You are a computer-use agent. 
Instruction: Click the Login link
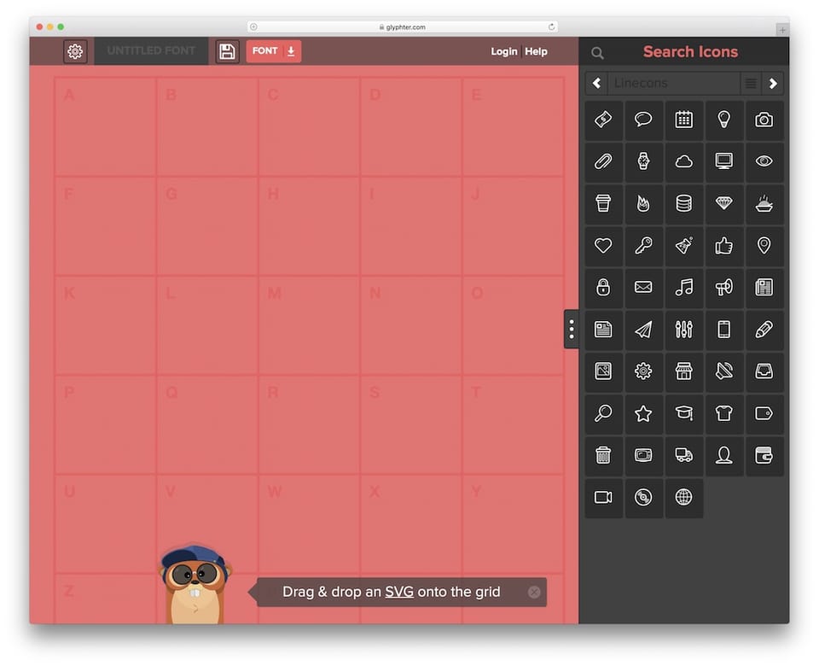[x=504, y=51]
